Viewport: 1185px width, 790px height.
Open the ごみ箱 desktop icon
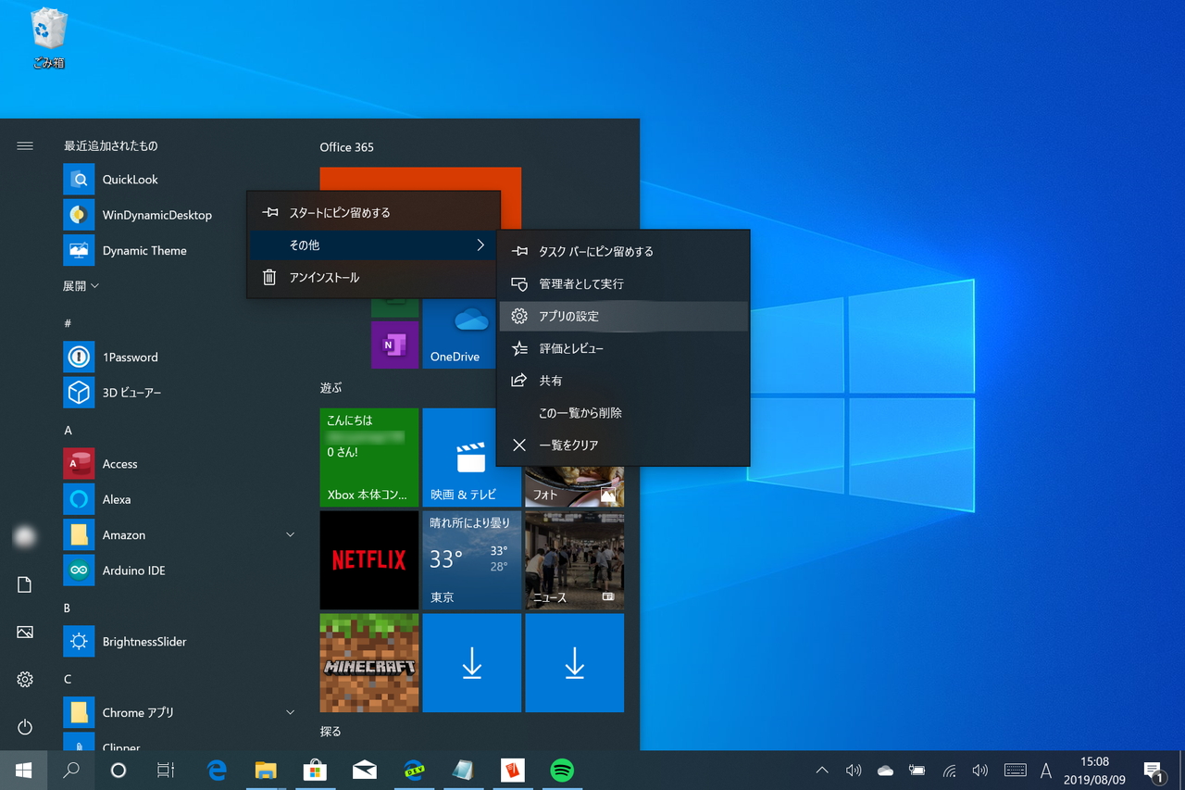click(x=49, y=39)
